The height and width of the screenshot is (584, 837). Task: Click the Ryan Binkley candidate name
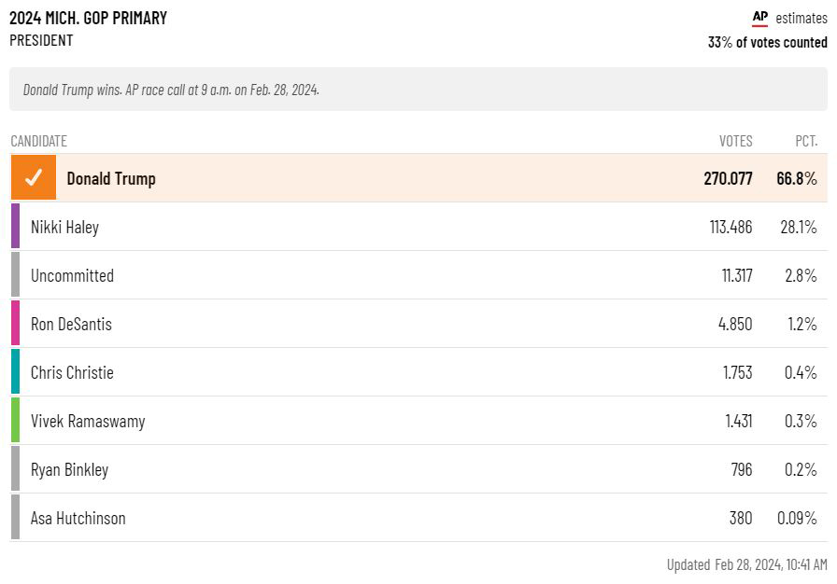point(69,469)
